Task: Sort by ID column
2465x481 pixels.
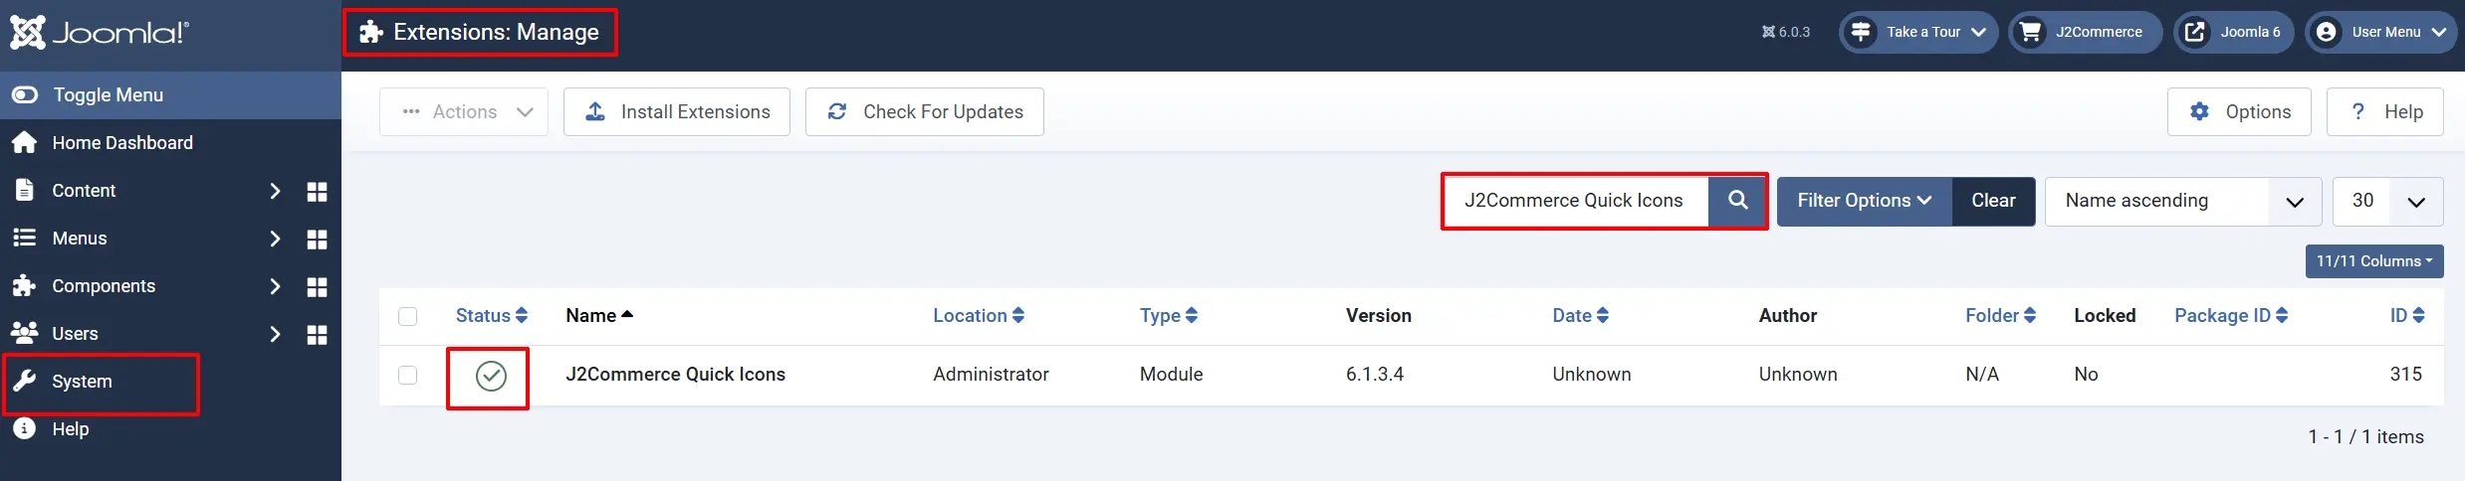Action: point(2407,315)
